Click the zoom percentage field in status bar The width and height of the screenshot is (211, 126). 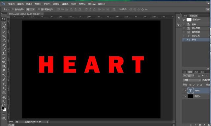point(11,122)
